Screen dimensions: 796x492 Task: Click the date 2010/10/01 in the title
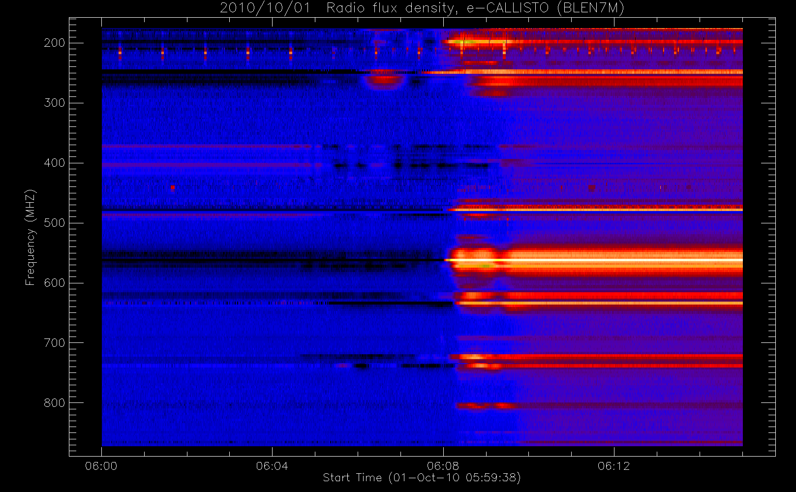[265, 8]
